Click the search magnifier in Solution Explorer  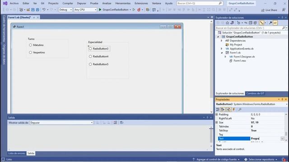284,28
